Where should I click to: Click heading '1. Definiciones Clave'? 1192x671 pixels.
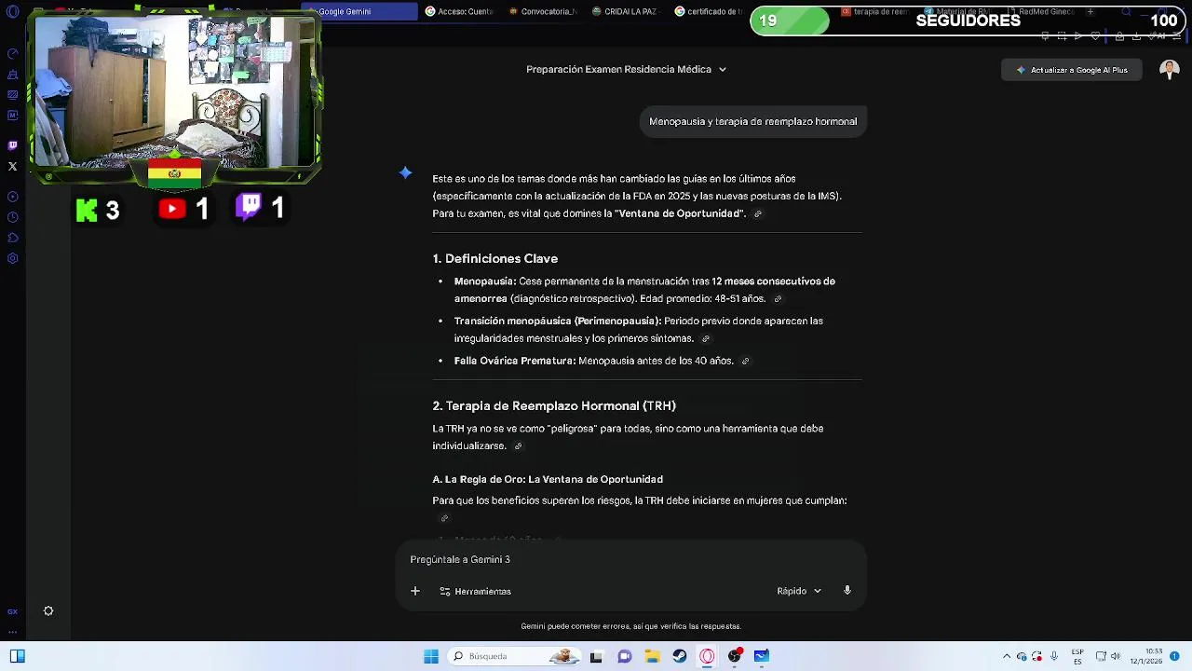(494, 258)
